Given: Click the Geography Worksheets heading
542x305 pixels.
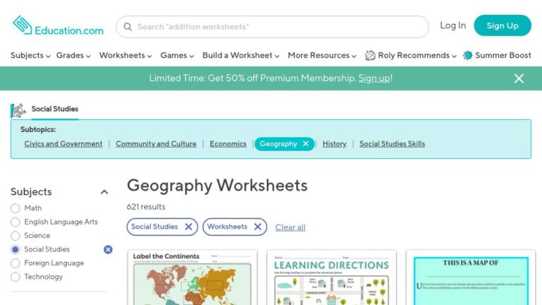Looking at the screenshot, I should click(217, 186).
